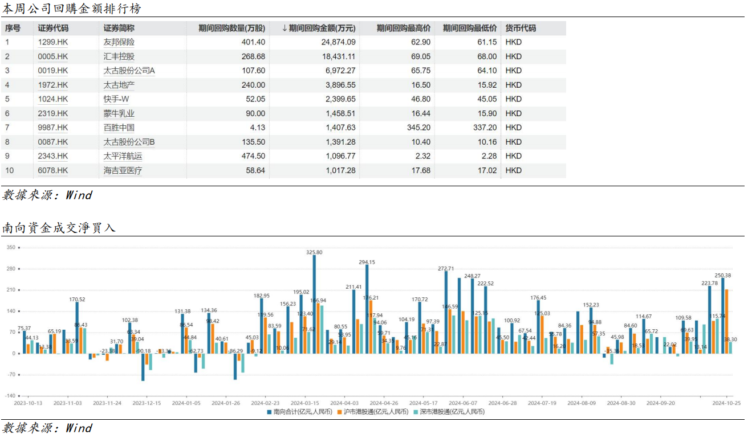Viewport: 752px width, 442px height.
Task: Open stock code 2343.HK
Action: [x=53, y=156]
